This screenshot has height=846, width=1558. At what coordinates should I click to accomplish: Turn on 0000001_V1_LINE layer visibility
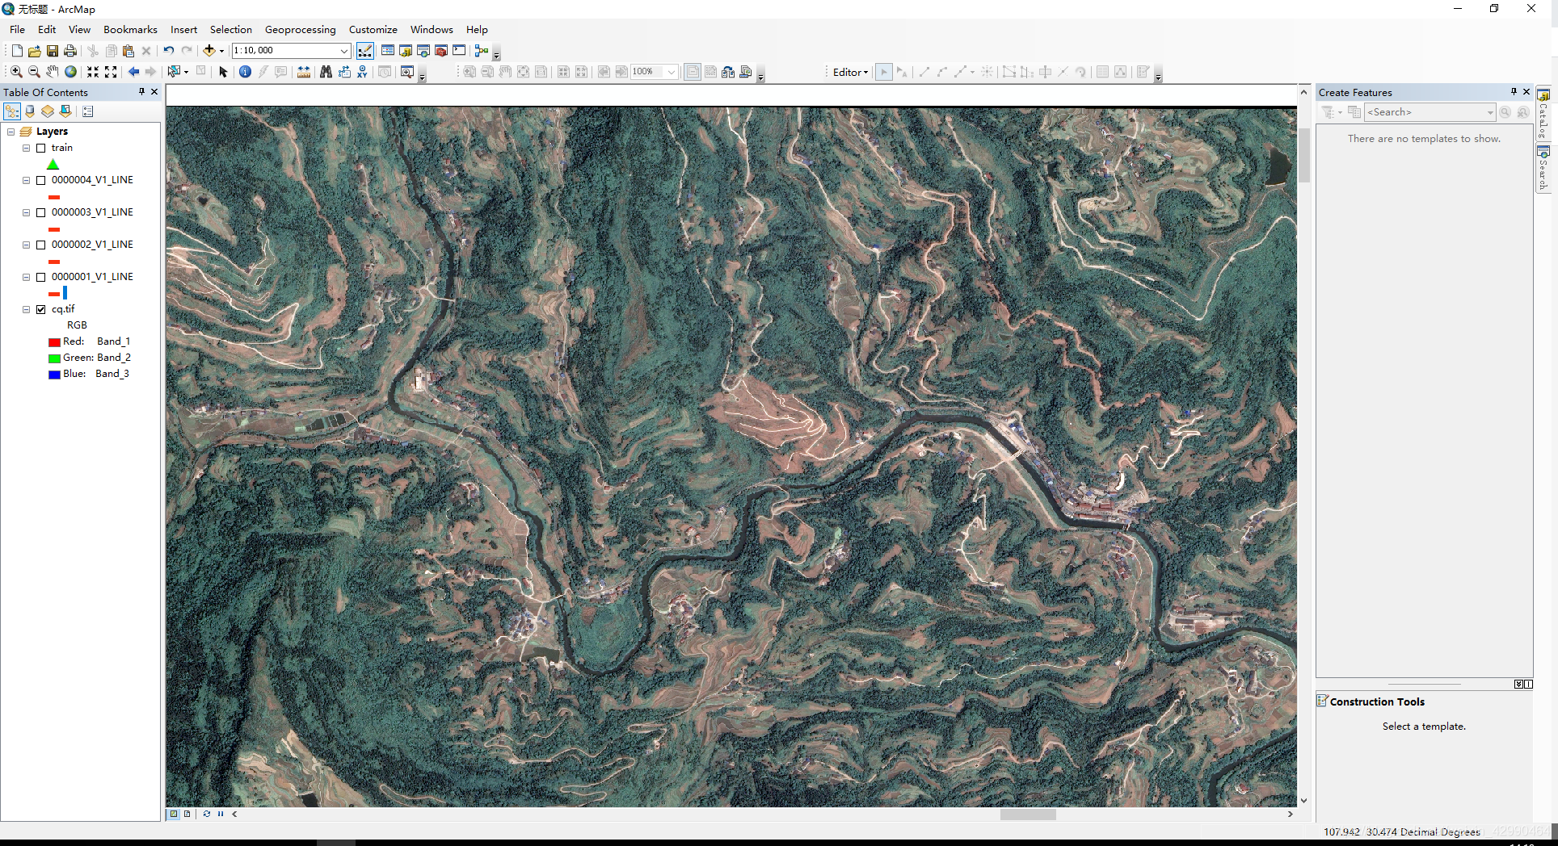(x=40, y=277)
